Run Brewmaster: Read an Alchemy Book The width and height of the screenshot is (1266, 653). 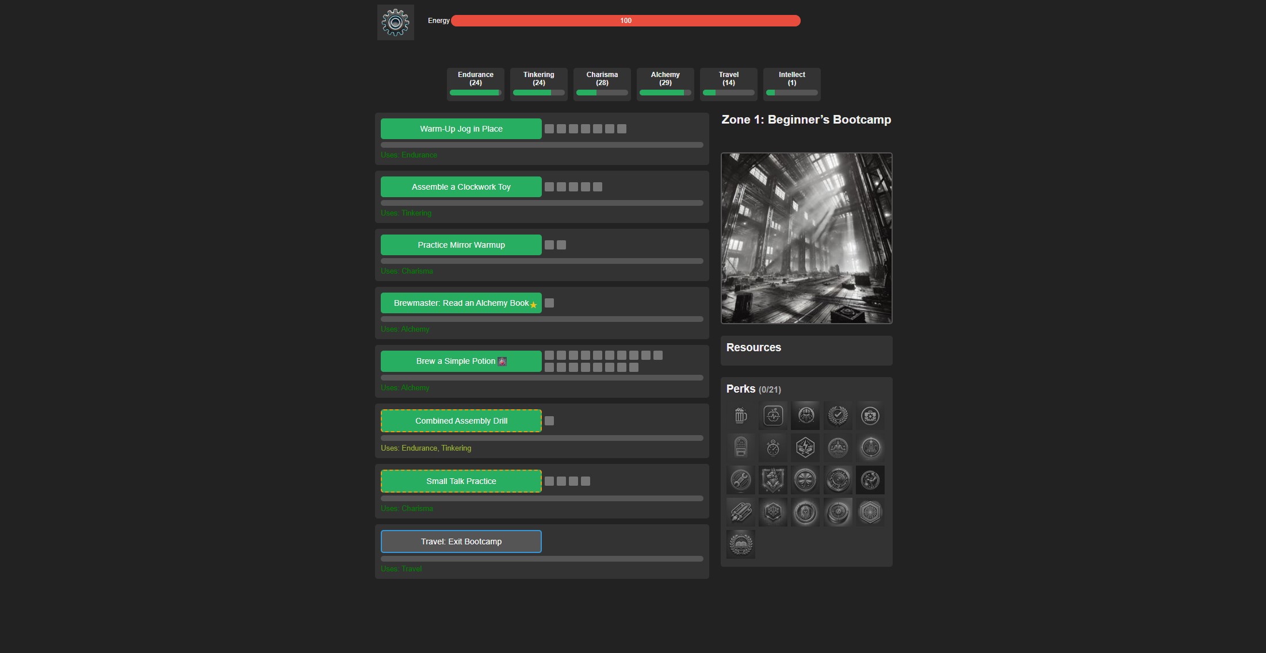click(x=461, y=303)
